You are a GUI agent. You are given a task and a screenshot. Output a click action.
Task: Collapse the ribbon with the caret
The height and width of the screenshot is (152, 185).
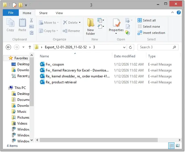pos(172,12)
